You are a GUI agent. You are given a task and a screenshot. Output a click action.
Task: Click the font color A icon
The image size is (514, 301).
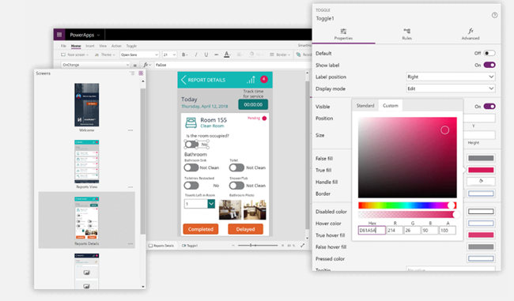tap(227, 55)
